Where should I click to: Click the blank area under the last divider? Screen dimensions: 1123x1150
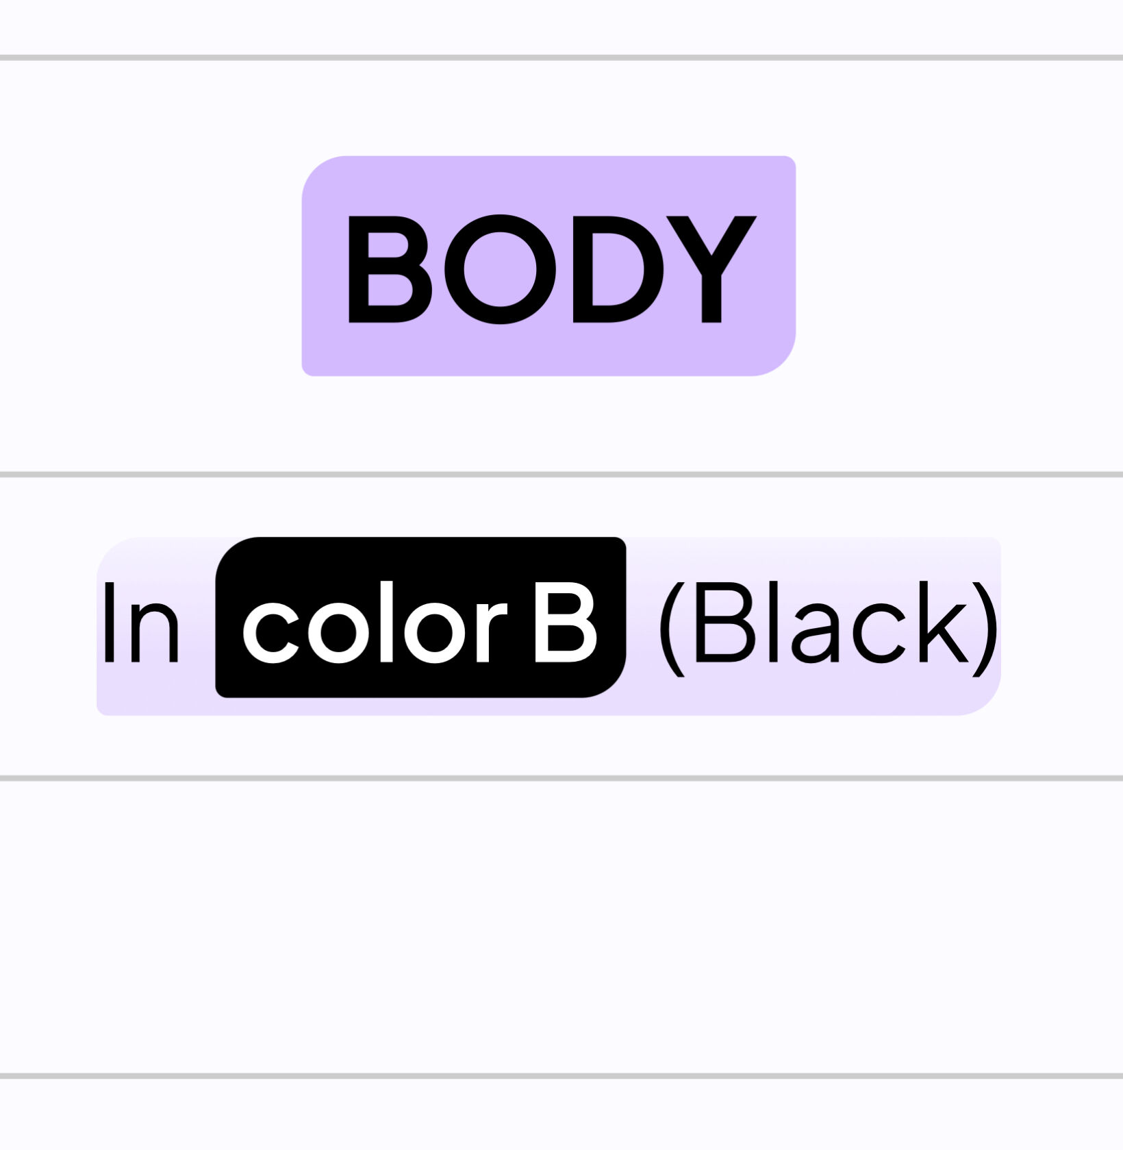(x=561, y=1114)
